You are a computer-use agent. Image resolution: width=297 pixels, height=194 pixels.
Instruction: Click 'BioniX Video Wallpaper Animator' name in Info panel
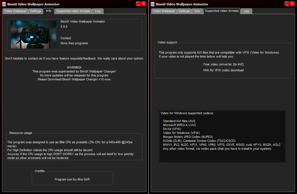(x=83, y=21)
